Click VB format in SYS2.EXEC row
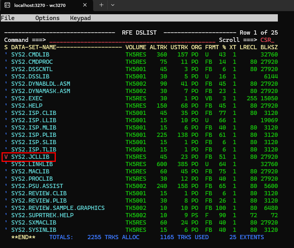The width and height of the screenshot is (294, 248). [x=209, y=98]
